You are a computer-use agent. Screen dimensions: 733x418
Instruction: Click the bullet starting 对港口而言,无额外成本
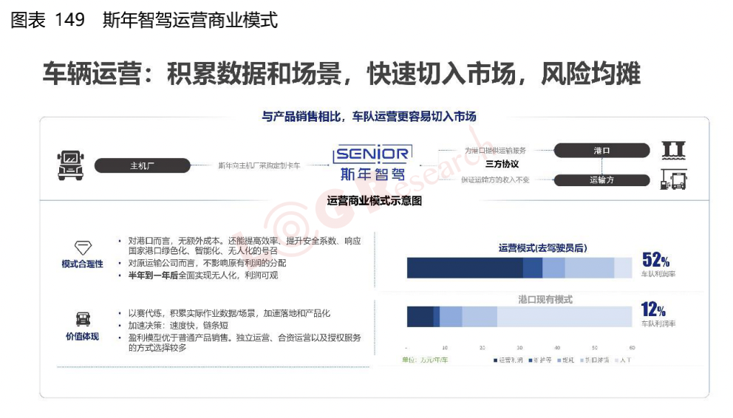(245, 246)
